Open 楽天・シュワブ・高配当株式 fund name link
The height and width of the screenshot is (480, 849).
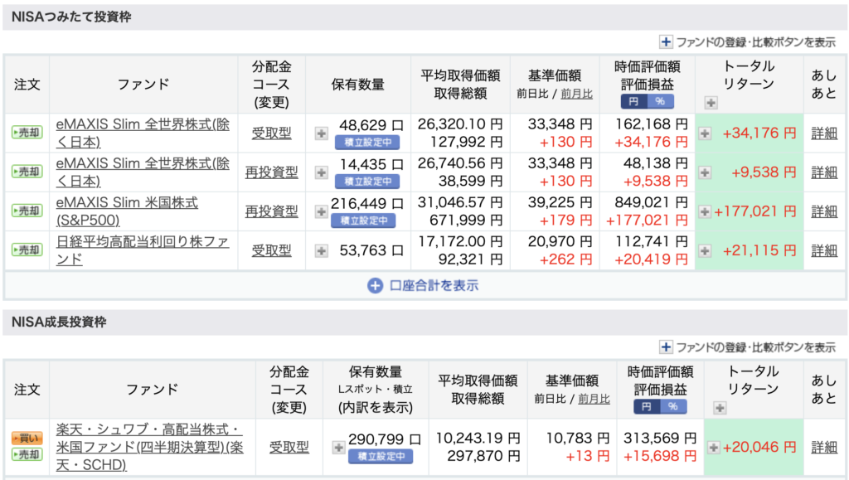click(x=149, y=447)
